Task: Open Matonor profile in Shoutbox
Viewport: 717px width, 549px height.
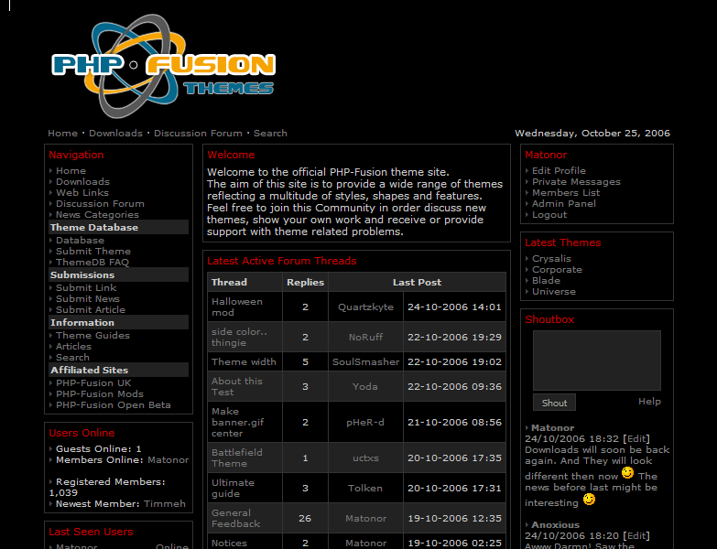Action: click(552, 428)
